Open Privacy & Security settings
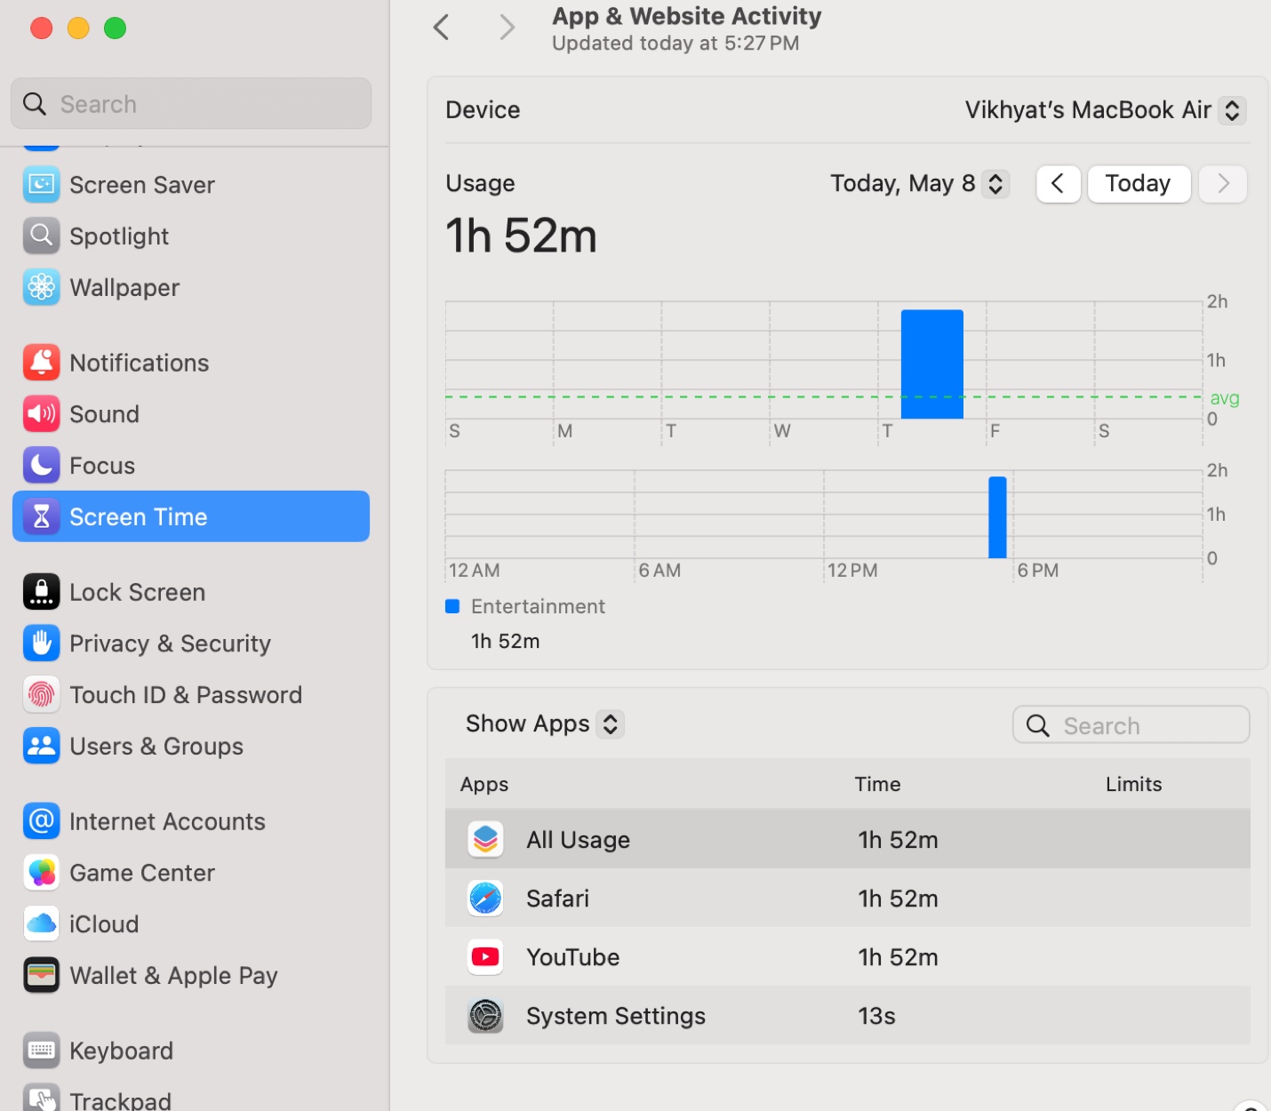 170,643
